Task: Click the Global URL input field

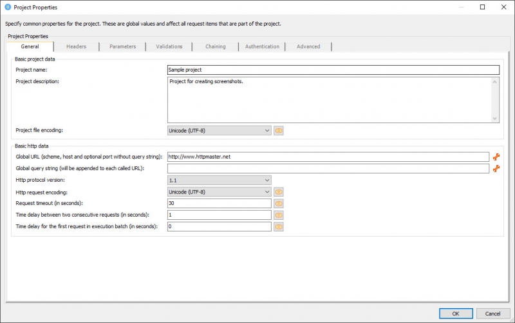Action: pos(328,157)
